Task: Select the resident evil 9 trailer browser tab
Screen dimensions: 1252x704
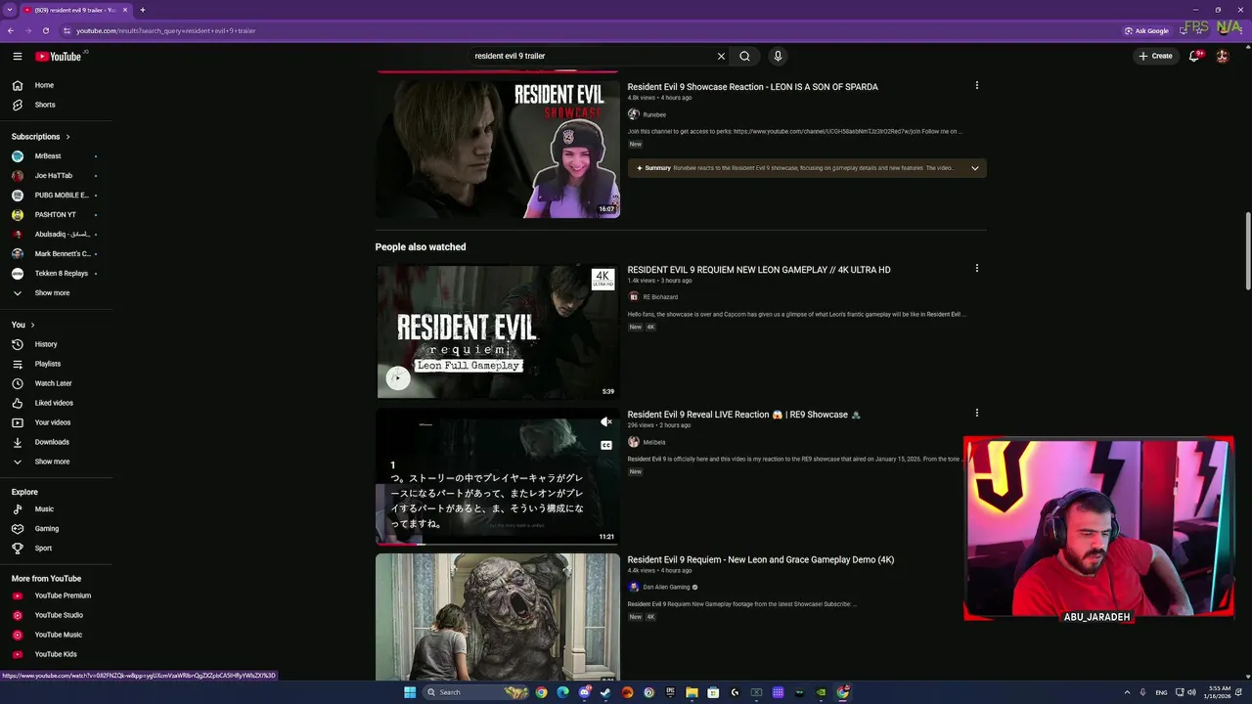Action: [75, 10]
